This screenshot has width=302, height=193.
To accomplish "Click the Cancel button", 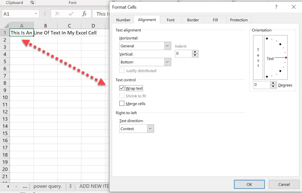I will click(284, 184).
